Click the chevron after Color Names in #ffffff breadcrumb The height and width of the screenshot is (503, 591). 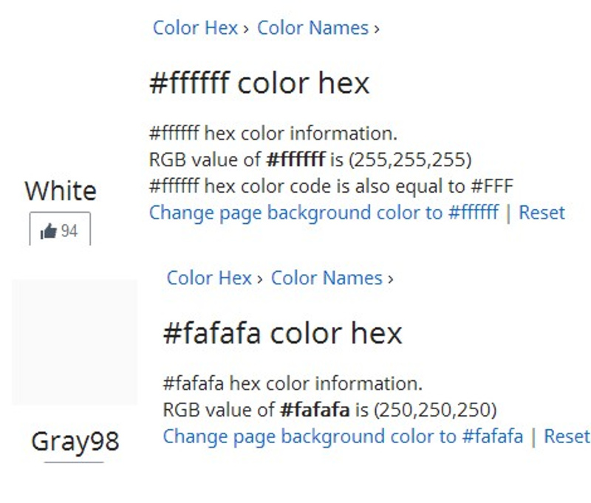[377, 29]
